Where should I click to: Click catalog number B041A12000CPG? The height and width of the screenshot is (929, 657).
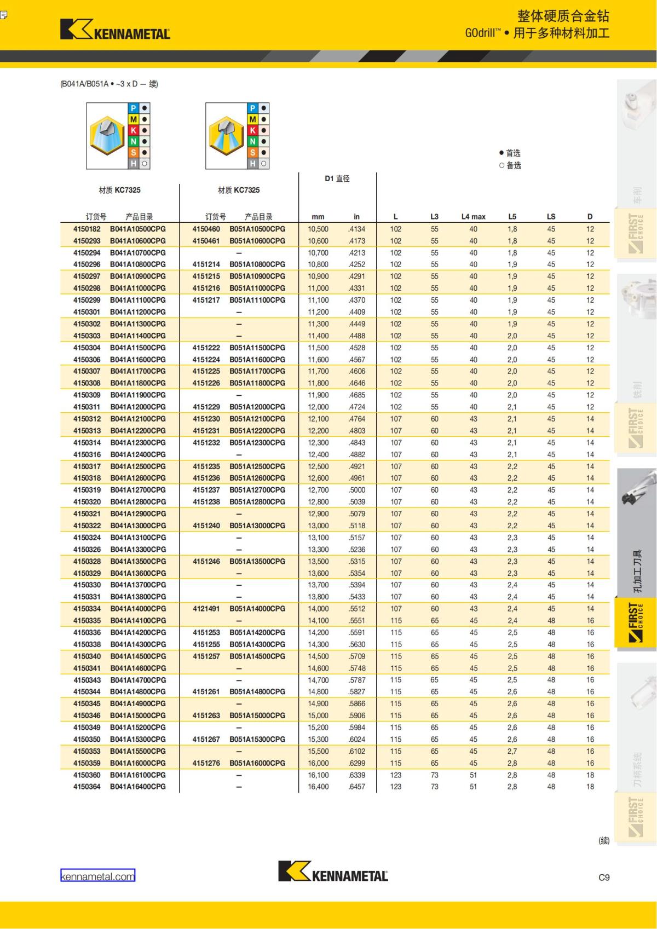coord(138,407)
